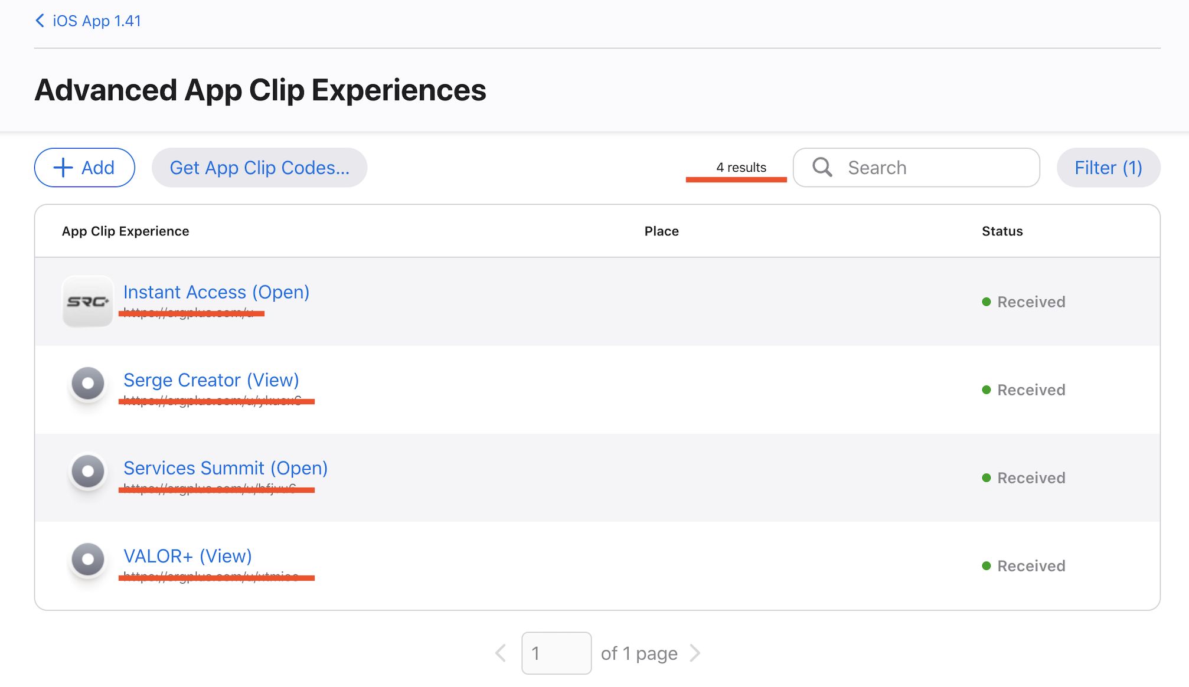Open VALOR+ (View) experience
This screenshot has width=1189, height=687.
tap(187, 556)
